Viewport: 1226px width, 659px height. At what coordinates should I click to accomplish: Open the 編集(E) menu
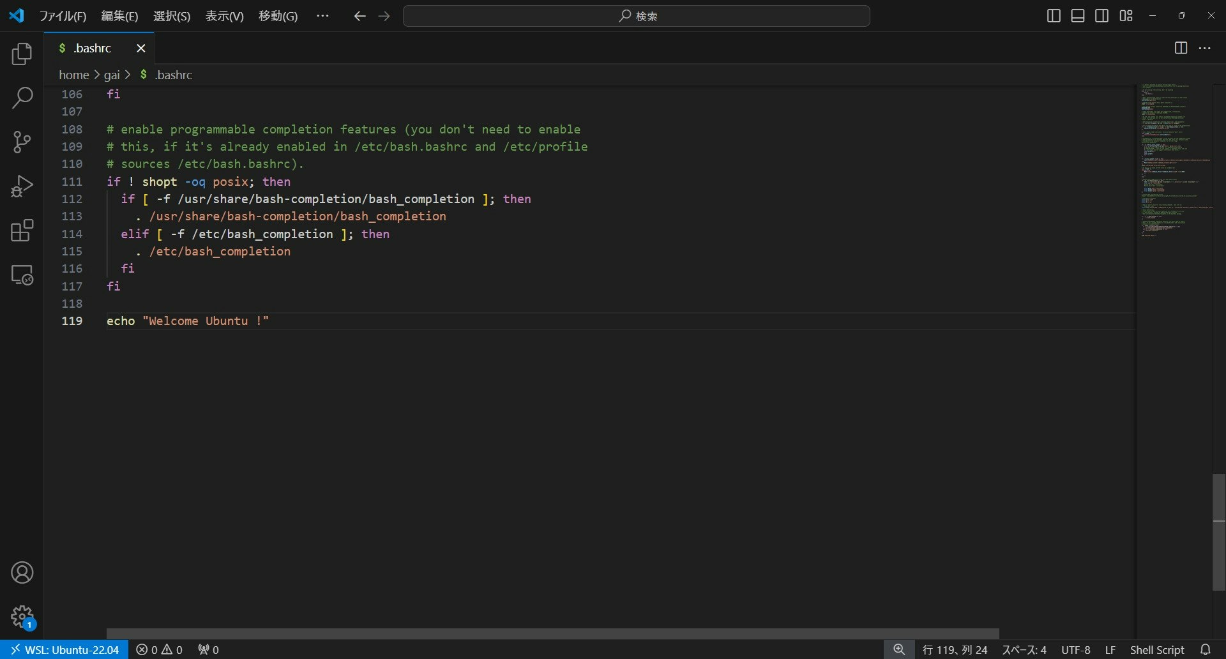click(x=119, y=16)
